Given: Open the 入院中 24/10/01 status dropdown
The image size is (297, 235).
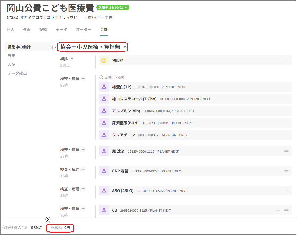Looking at the screenshot, I should click(113, 8).
